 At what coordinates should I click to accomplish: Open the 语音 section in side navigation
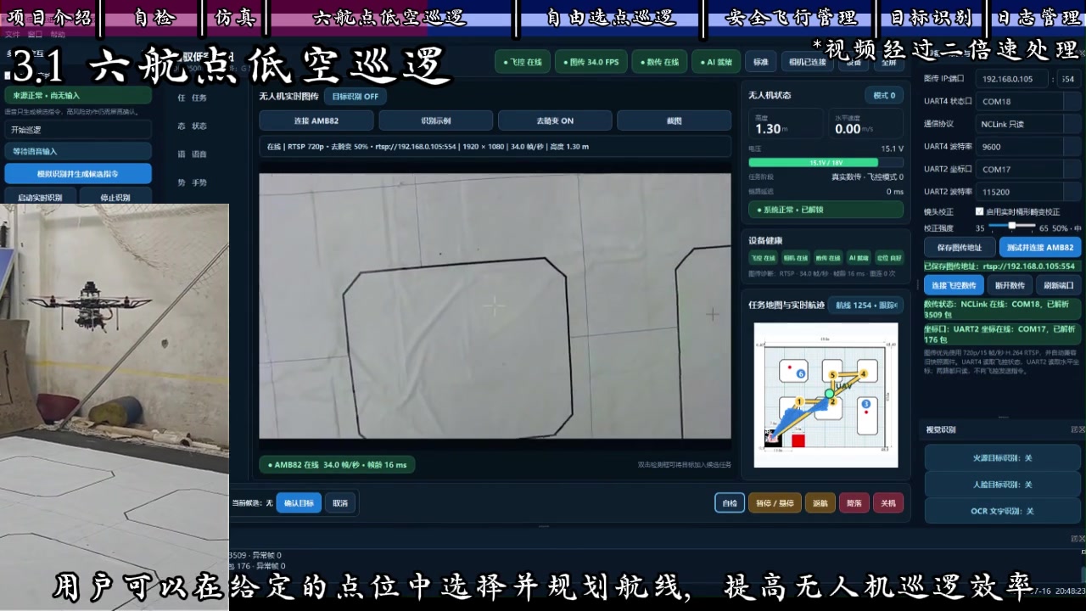pos(193,154)
